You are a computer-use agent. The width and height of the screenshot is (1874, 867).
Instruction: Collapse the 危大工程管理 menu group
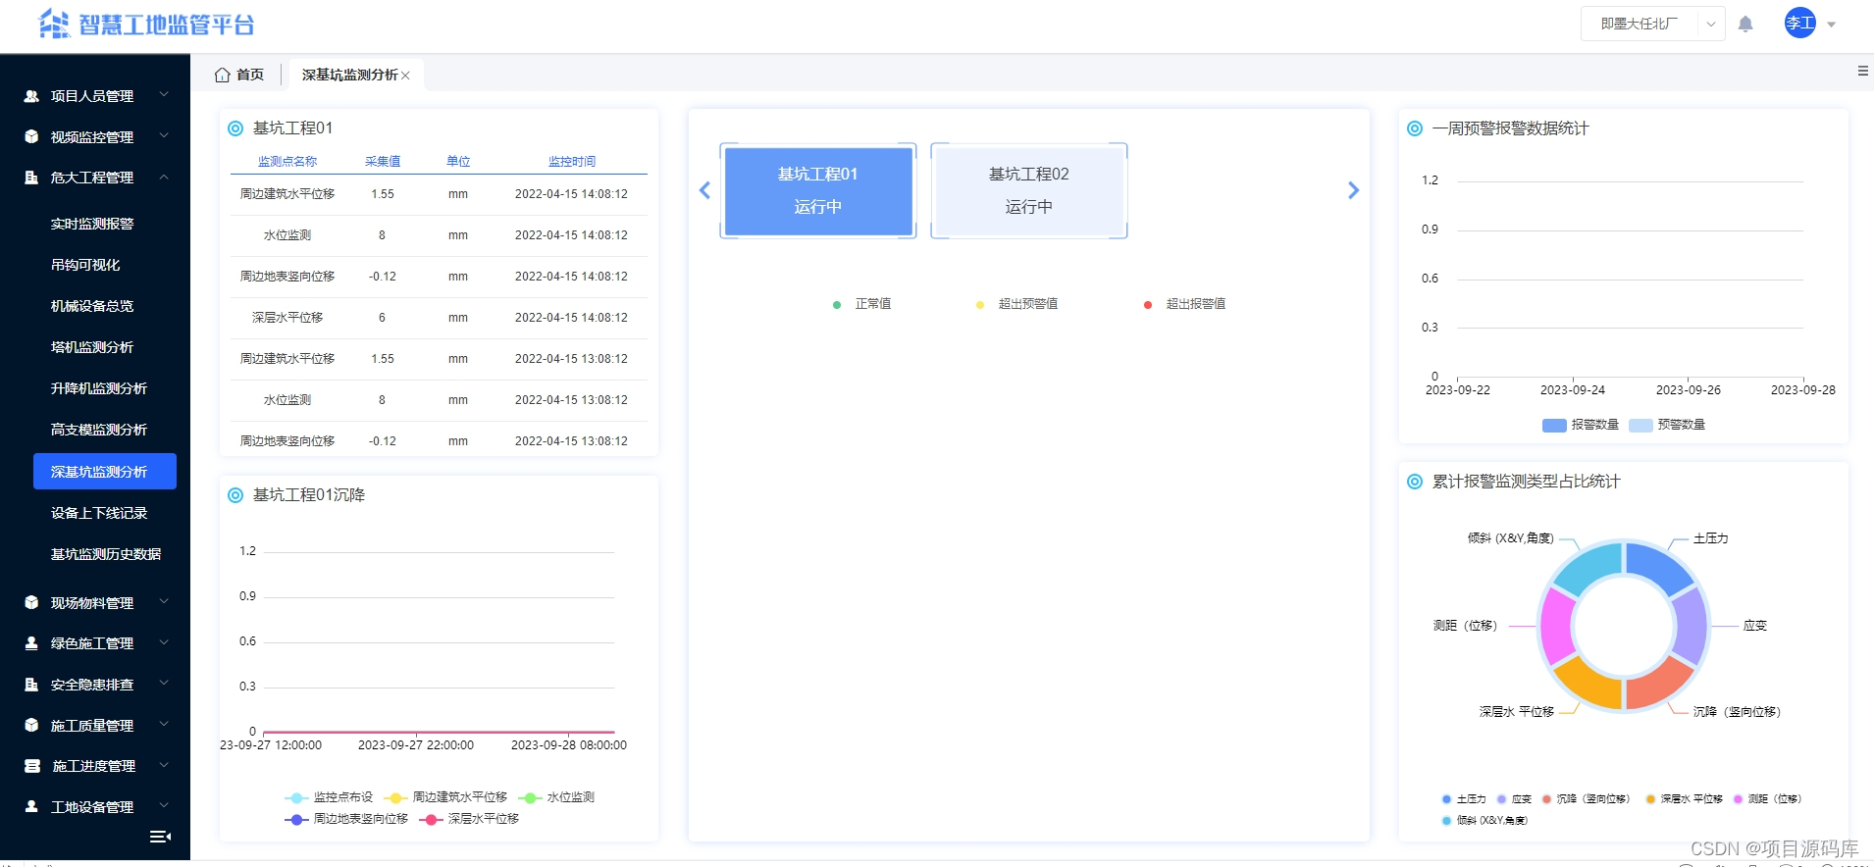tap(95, 178)
